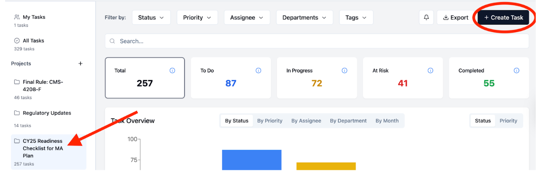Viewport: 540px width, 180px height.
Task: Click the '46 tasks' count text
Action: tap(23, 98)
